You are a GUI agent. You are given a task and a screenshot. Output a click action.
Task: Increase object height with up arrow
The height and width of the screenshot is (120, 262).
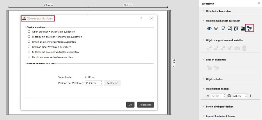coord(246,95)
